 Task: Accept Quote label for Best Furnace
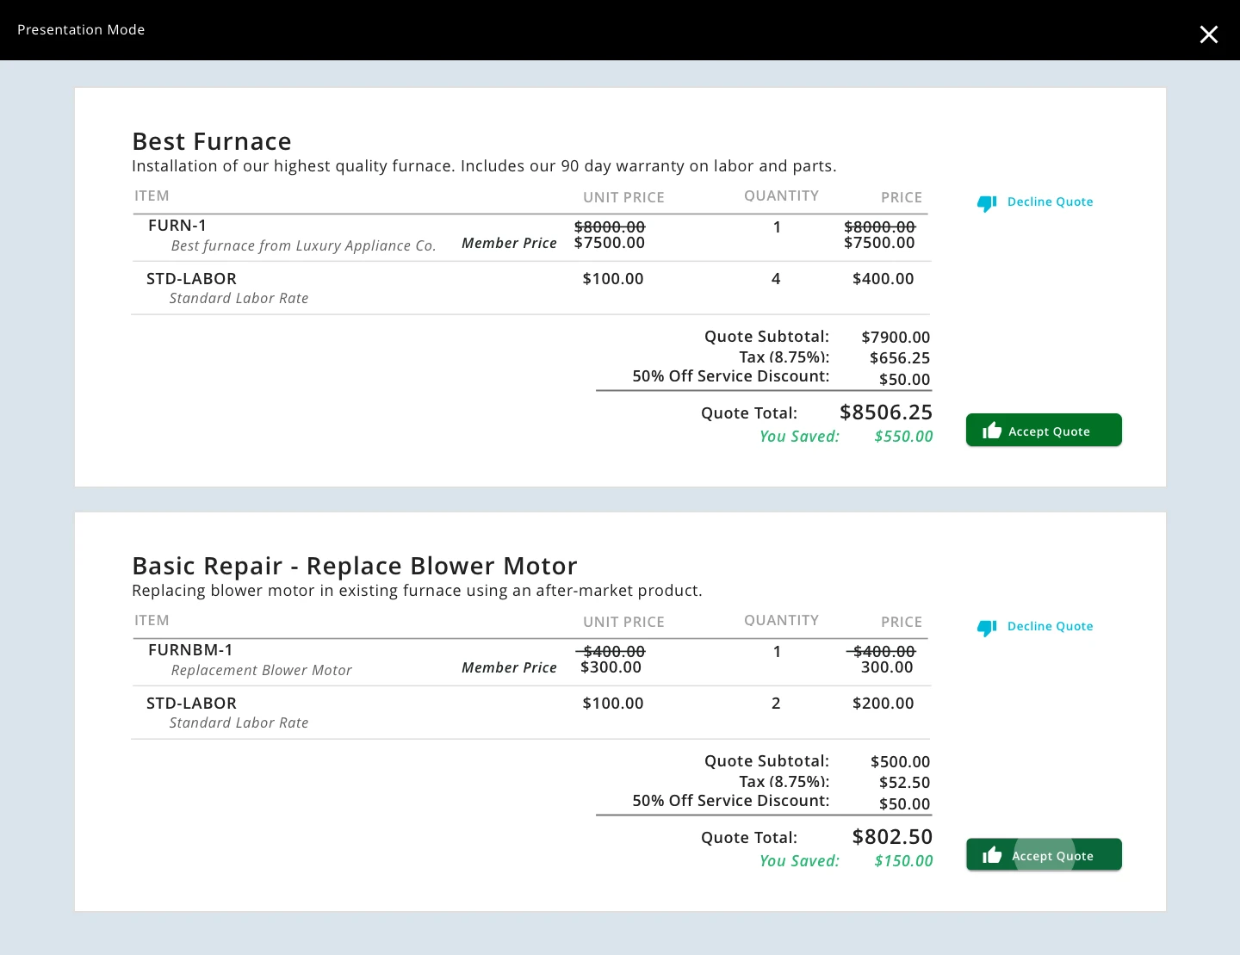[1049, 431]
